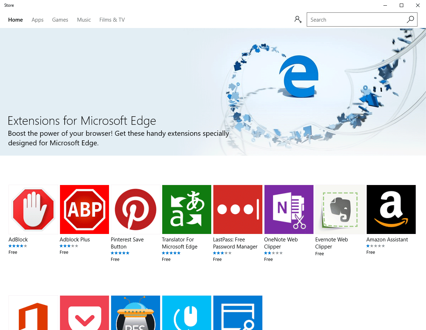The width and height of the screenshot is (426, 330).
Task: Click the Translator For Microsoft Edge title
Action: point(180,243)
